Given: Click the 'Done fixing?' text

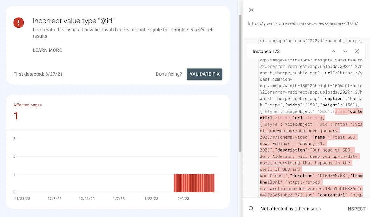Looking at the screenshot, I should [x=169, y=74].
